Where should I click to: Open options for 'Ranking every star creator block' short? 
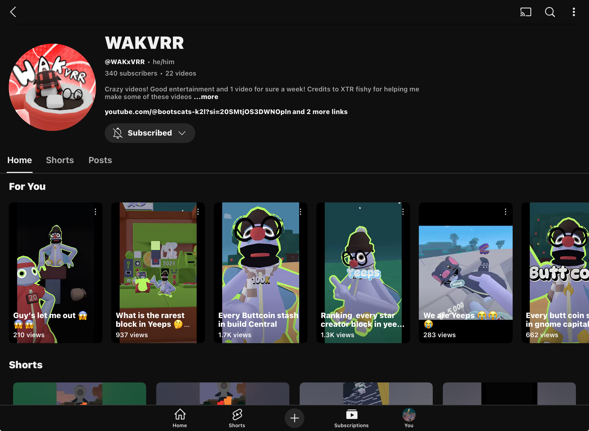point(403,212)
